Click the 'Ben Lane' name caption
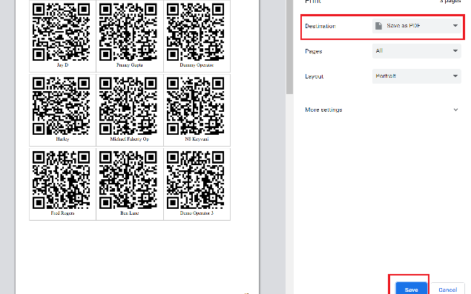Screen dimensions: 471x294 [130, 213]
